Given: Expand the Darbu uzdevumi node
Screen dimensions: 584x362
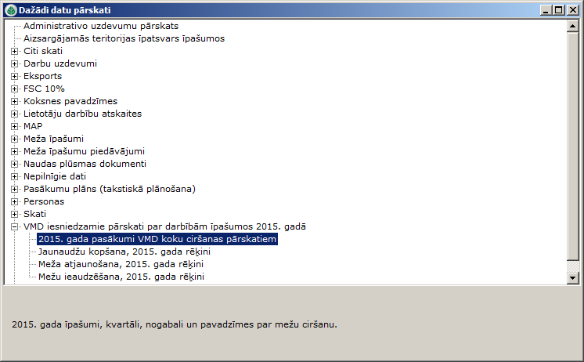Looking at the screenshot, I should [x=14, y=63].
